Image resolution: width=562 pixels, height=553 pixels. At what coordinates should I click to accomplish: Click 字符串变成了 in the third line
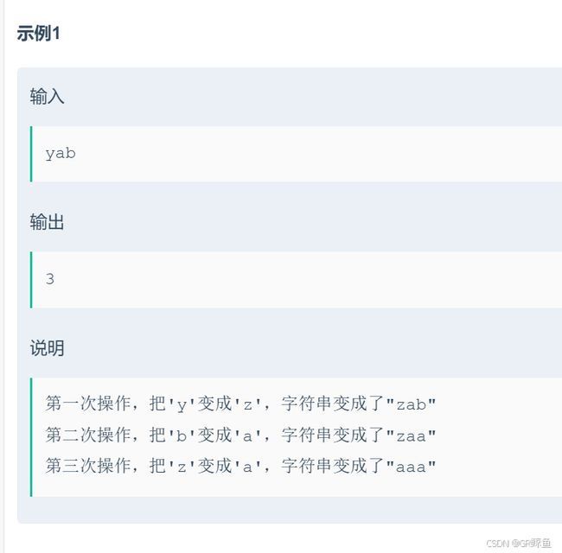coord(334,466)
